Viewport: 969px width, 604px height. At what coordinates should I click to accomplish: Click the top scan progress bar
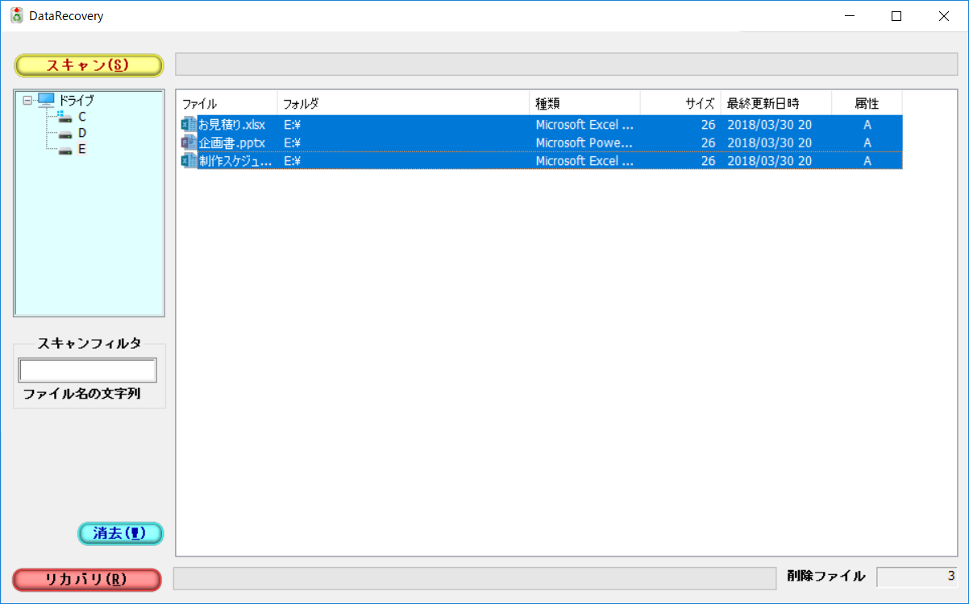pos(566,64)
